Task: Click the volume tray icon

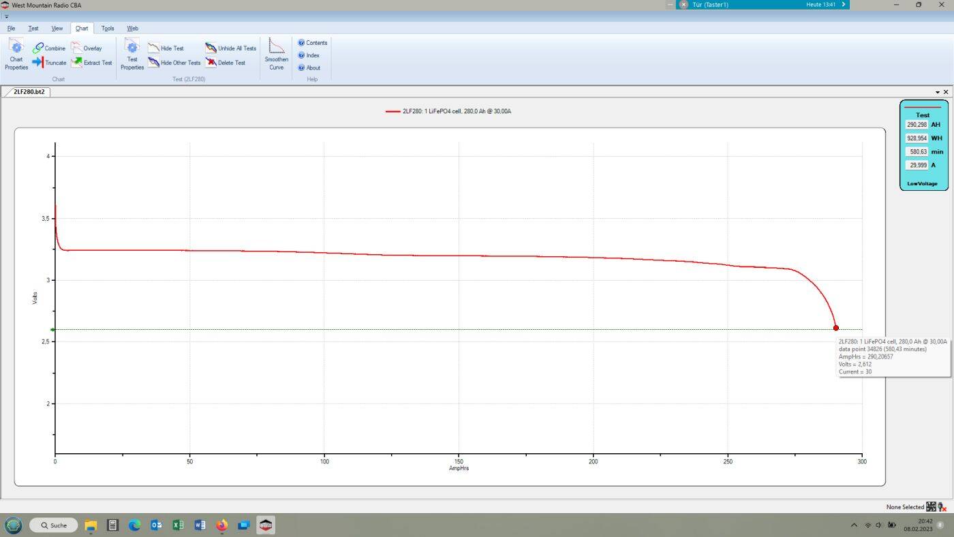Action: click(x=879, y=525)
